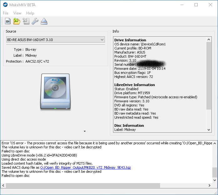Click 'Loaded content hash table' log line

tap(47, 163)
